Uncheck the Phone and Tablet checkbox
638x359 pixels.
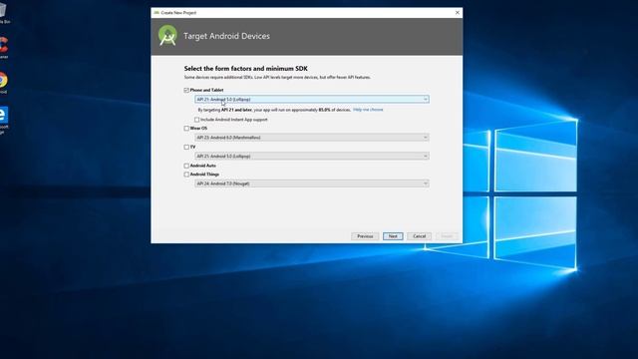click(x=186, y=90)
